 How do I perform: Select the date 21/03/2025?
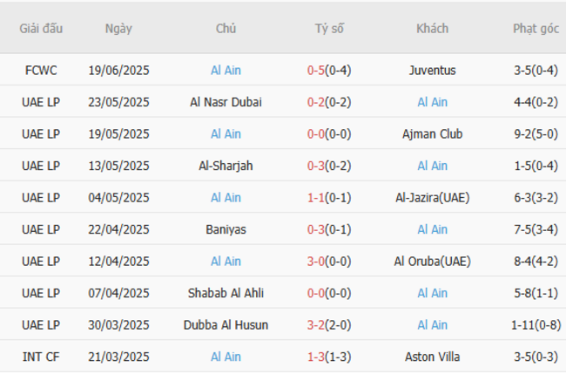[118, 357]
